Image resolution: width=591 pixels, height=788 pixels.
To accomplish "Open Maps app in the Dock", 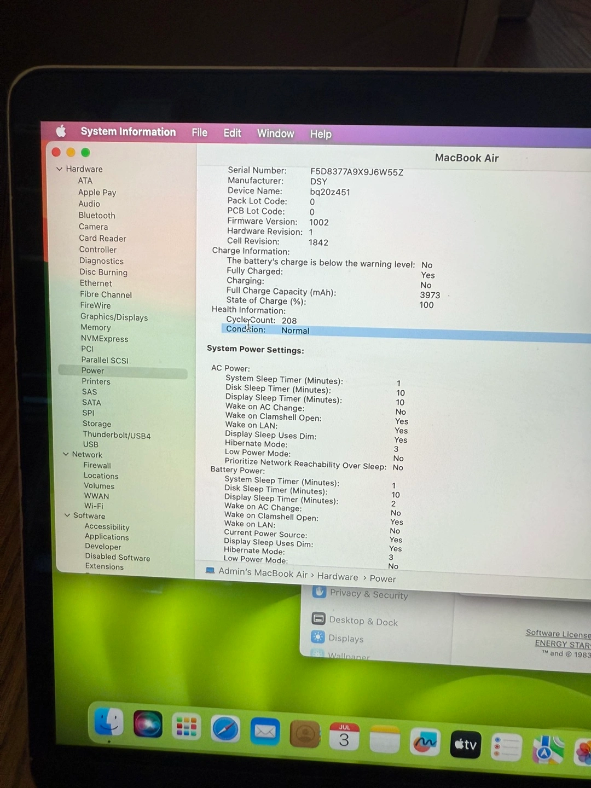I will click(548, 750).
